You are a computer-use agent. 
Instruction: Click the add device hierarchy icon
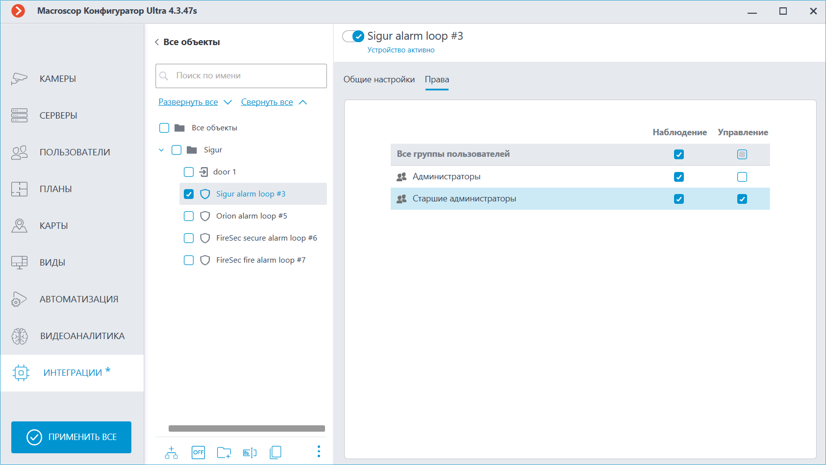172,452
